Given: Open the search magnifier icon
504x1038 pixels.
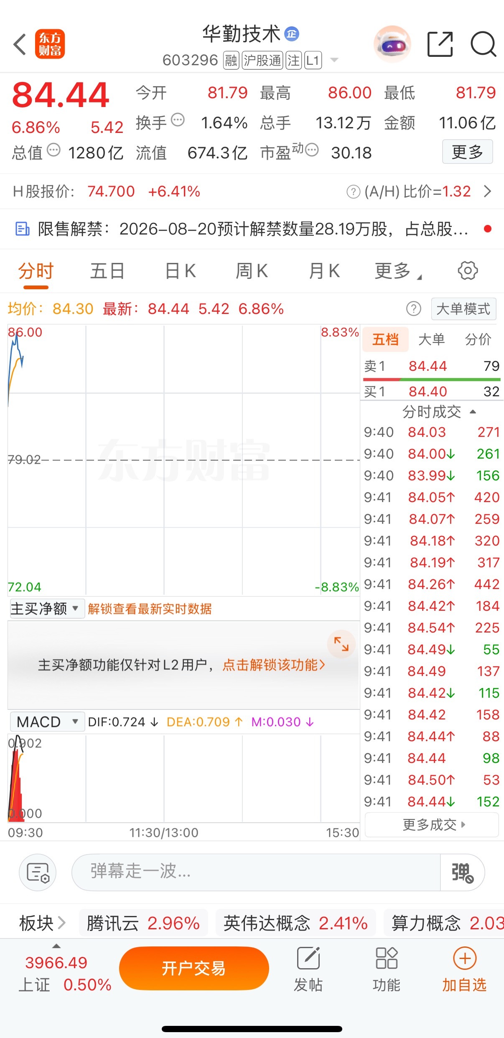Looking at the screenshot, I should (x=483, y=44).
